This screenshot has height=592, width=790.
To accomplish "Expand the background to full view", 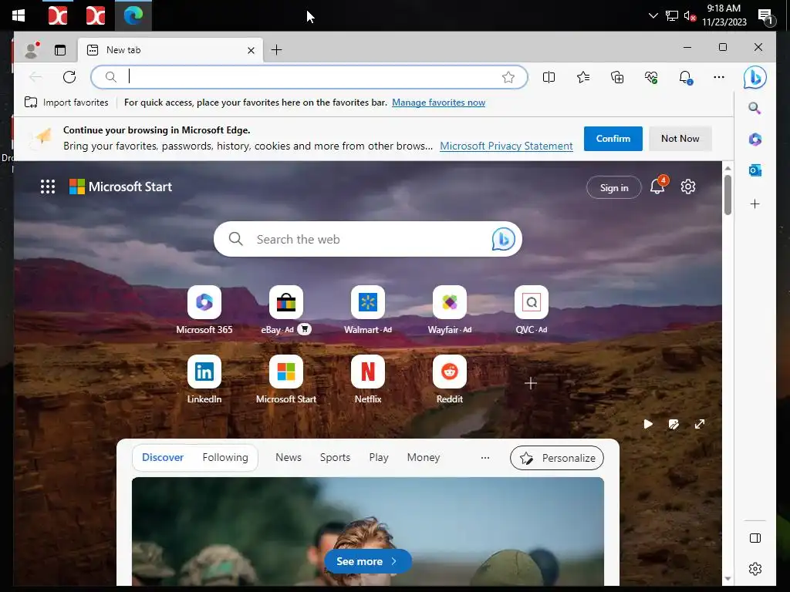I will [699, 424].
